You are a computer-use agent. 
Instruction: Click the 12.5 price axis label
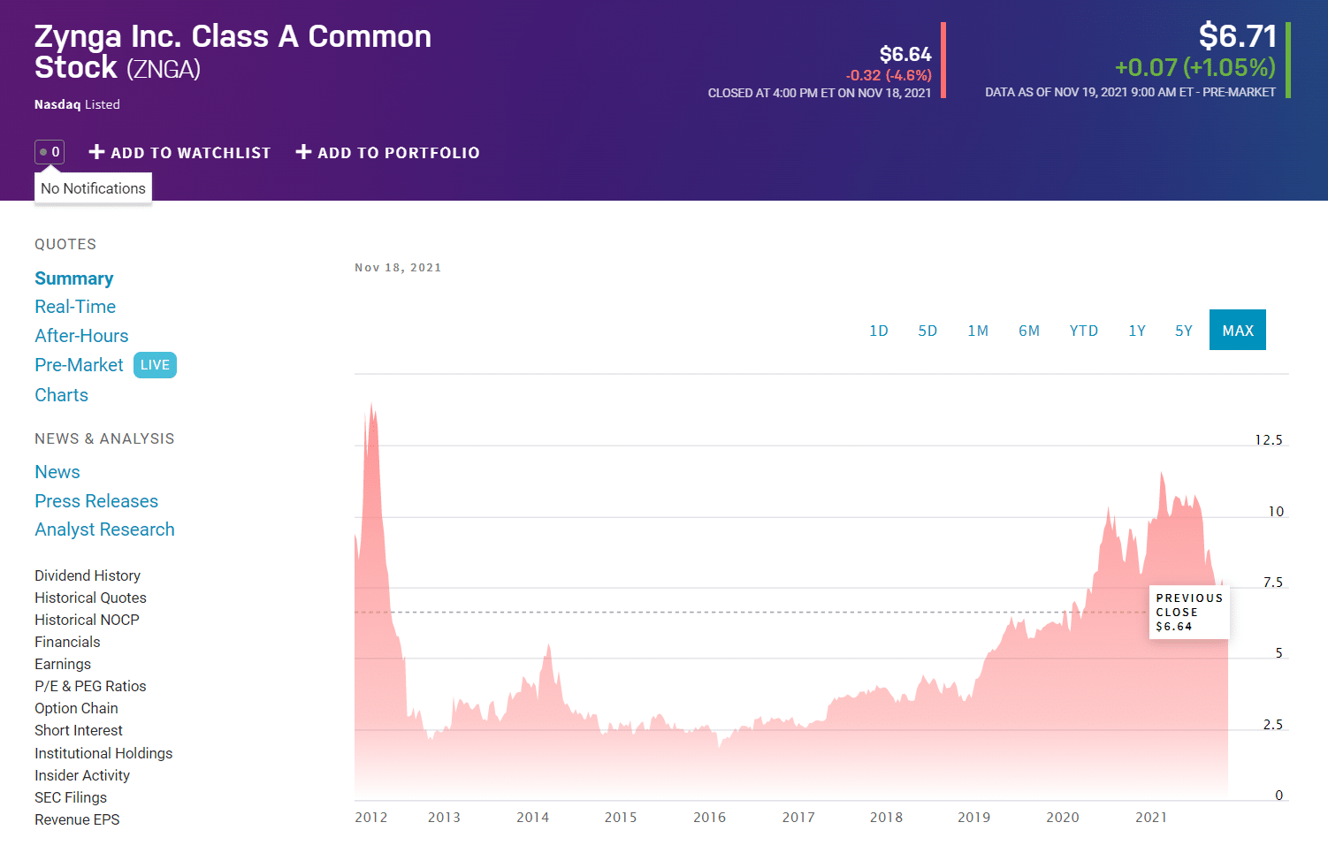(x=1269, y=440)
